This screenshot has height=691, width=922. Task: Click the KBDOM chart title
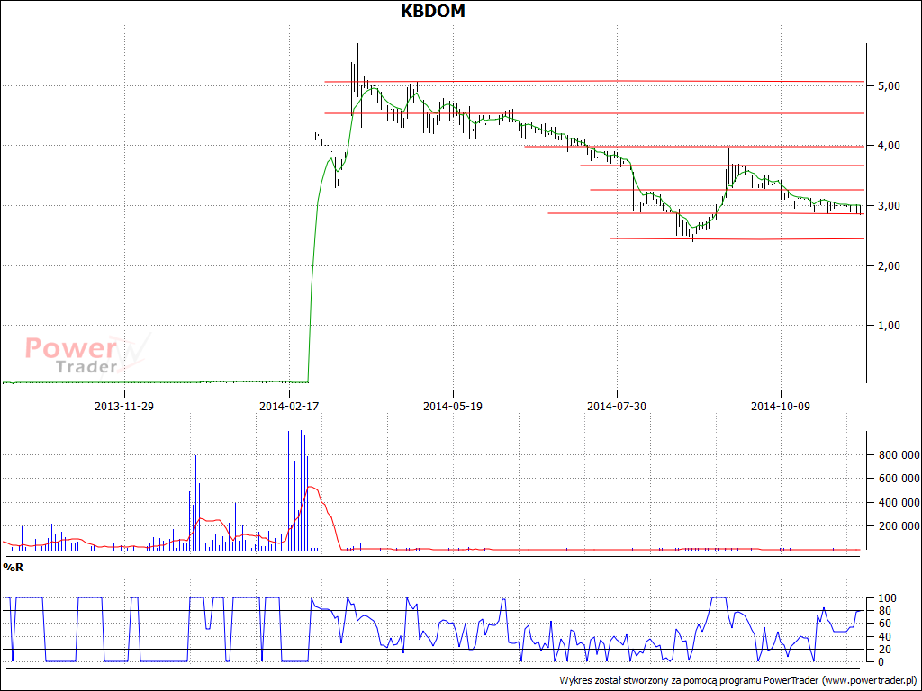pyautogui.click(x=433, y=11)
